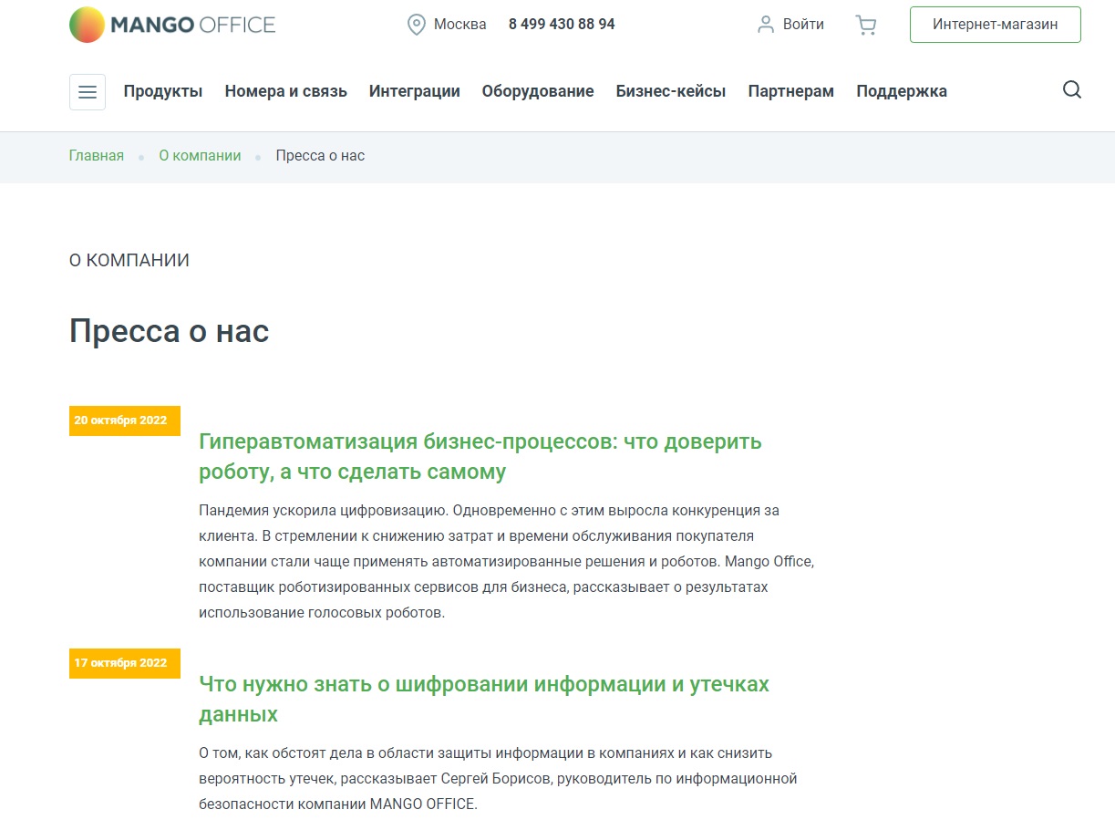The height and width of the screenshot is (820, 1115).
Task: Open the Бизнес-кейсы menu
Action: (671, 91)
